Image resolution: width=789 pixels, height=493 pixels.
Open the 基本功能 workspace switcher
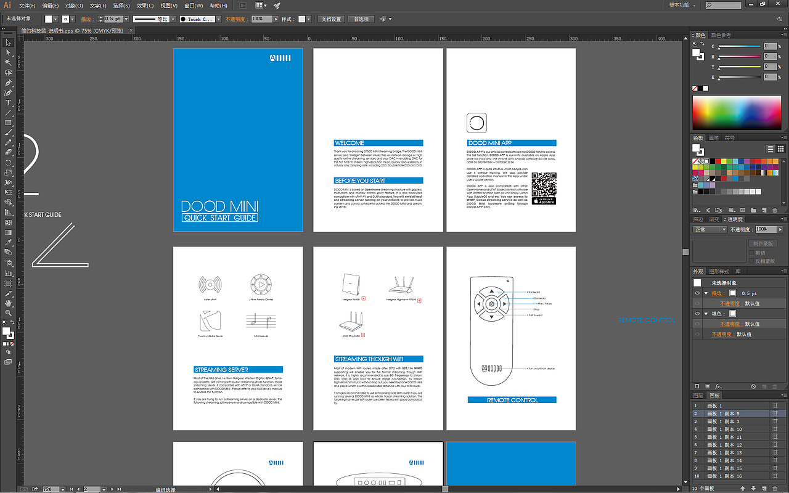coord(682,5)
